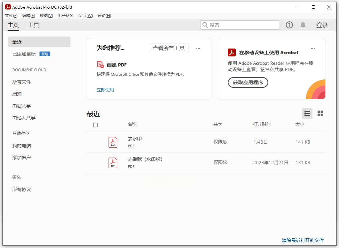Screen dimensions: 339x248
Task: Click the PDF icon for 赤壁赋（水印版）
Action: pyautogui.click(x=113, y=163)
